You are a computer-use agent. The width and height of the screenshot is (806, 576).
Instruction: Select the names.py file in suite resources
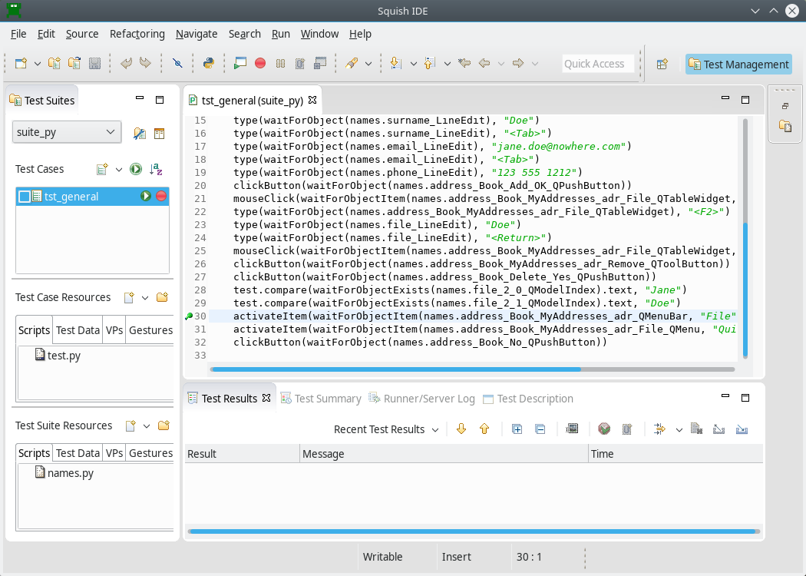(70, 473)
